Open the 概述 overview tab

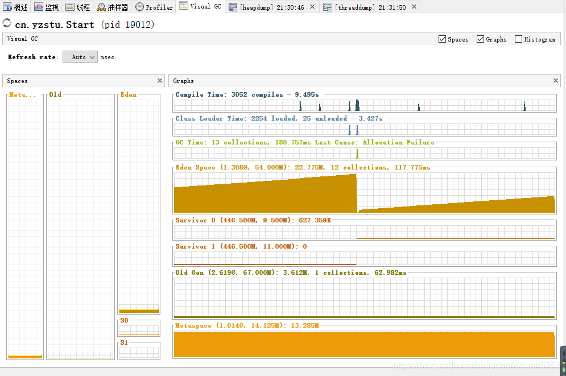tap(16, 7)
